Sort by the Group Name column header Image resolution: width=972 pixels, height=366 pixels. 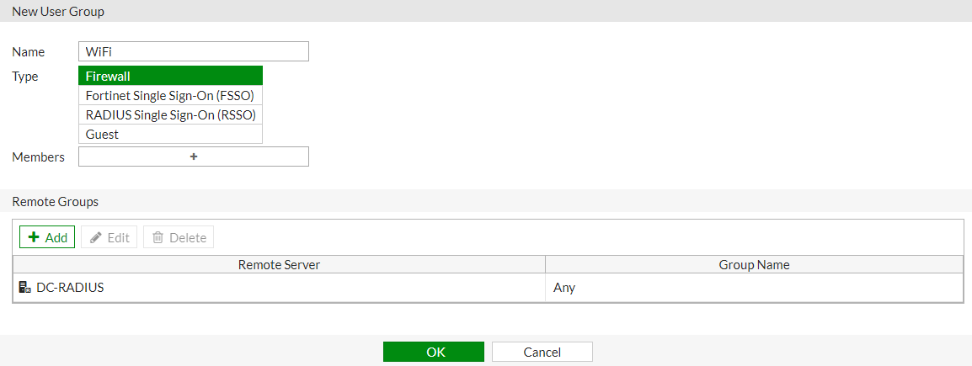coord(754,264)
